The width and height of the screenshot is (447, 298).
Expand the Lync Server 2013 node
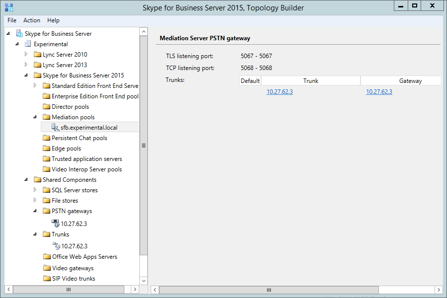pos(26,65)
